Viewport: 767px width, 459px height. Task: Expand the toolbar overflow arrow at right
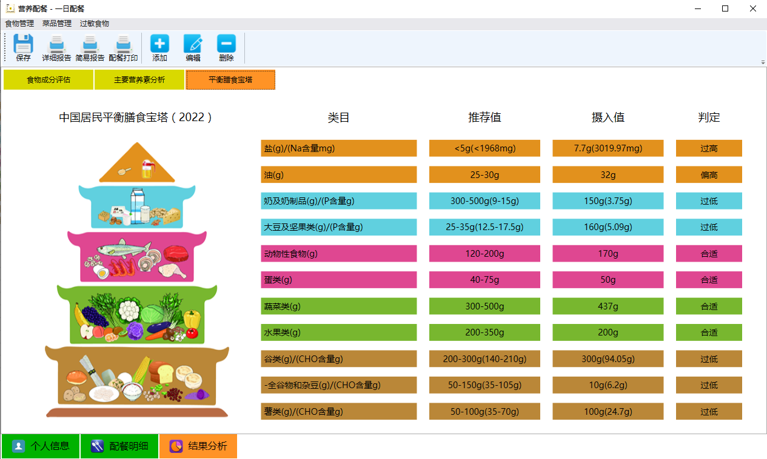click(x=763, y=62)
